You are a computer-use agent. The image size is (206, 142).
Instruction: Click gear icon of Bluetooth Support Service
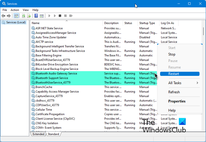(33, 78)
